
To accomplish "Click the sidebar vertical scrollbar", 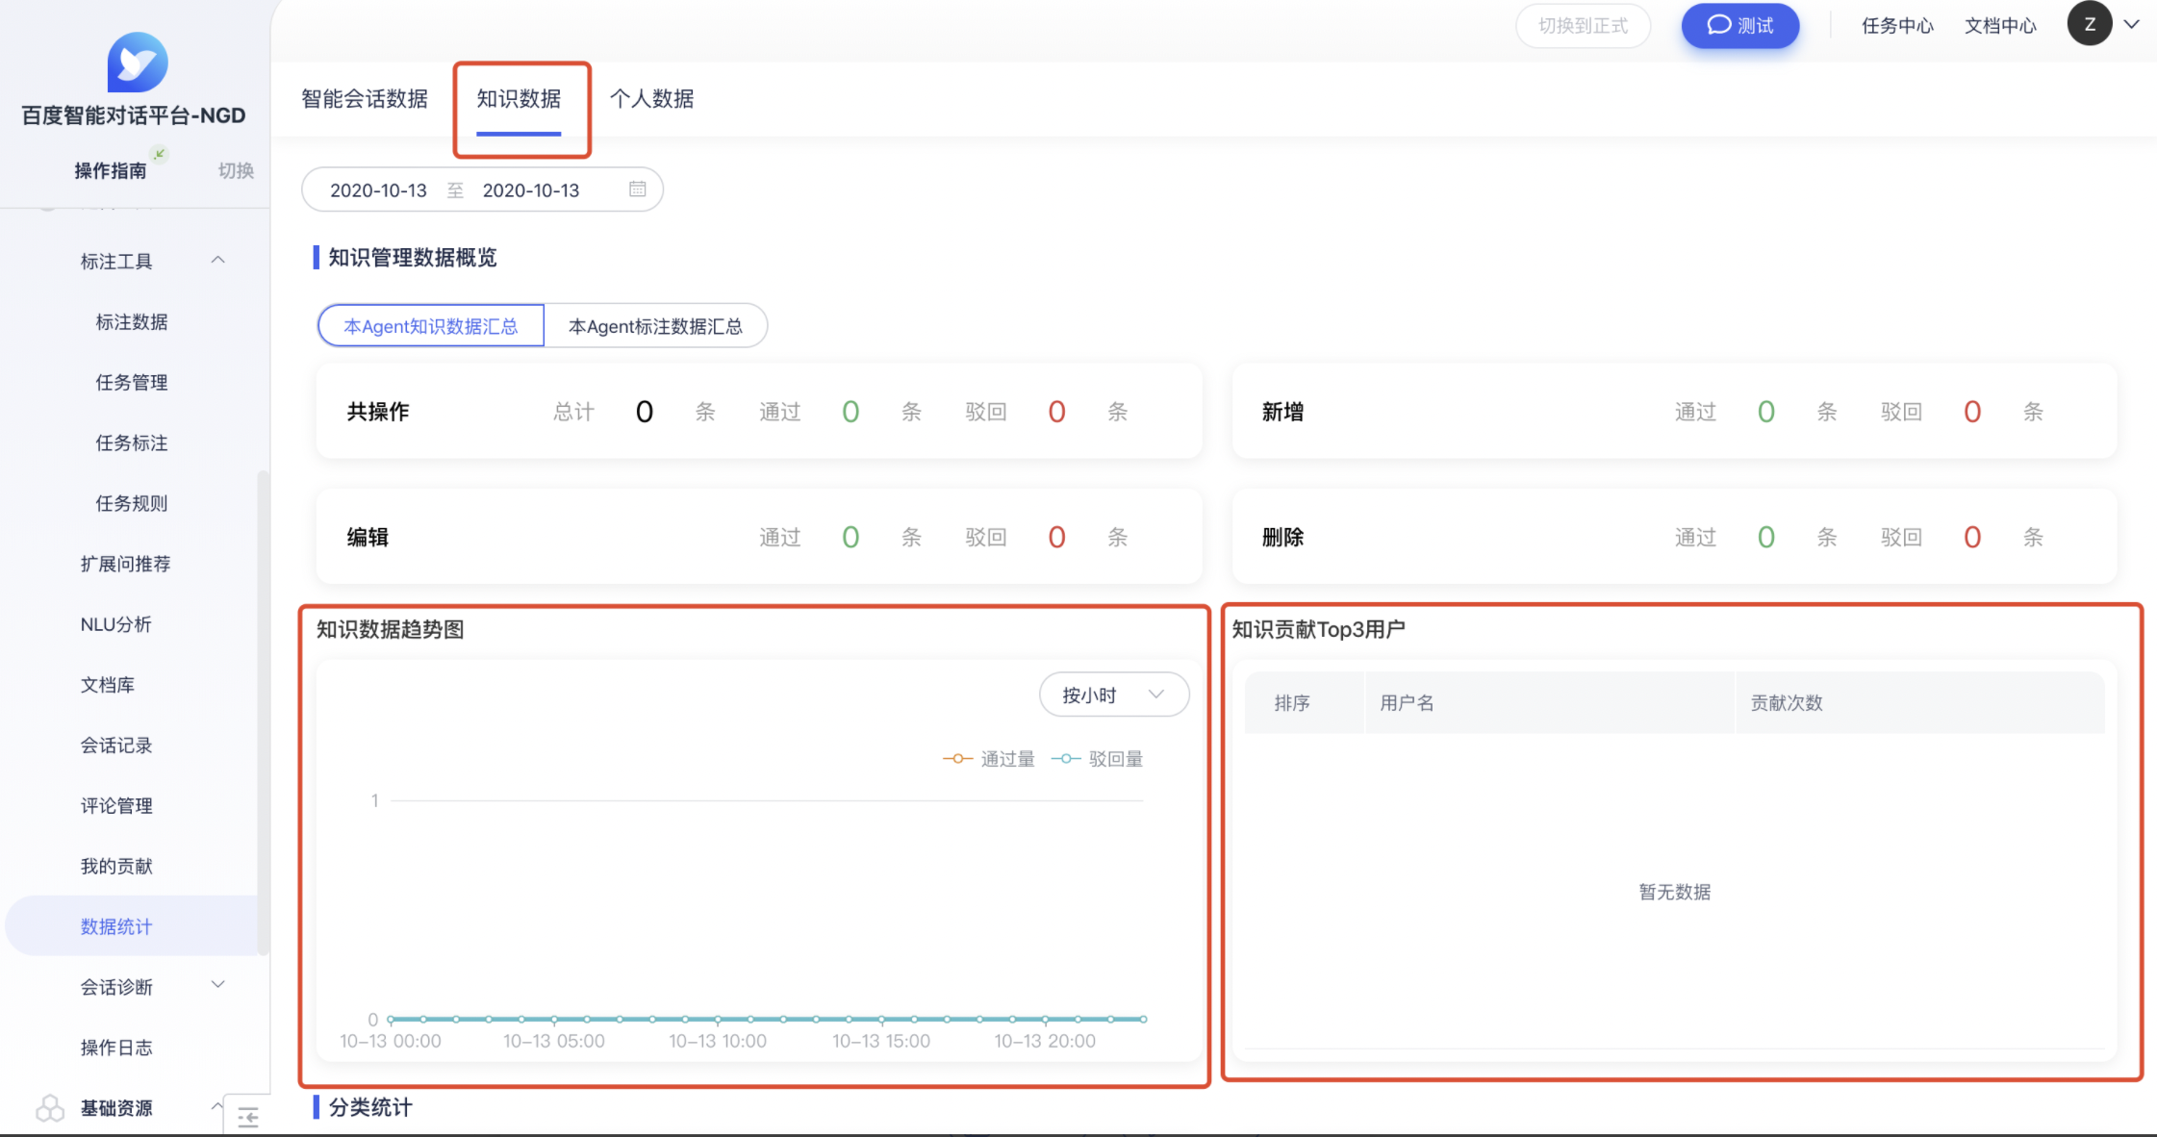I will [x=263, y=713].
